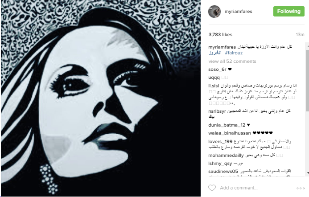Open saudinews05 commenter profile

tap(223, 172)
